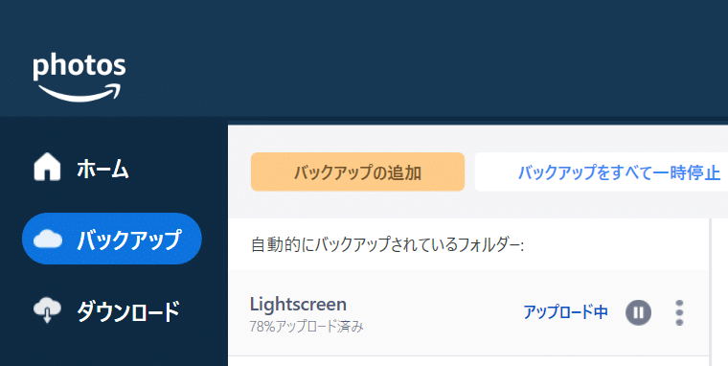
Task: Open the ダウンロード section label
Action: pos(128,311)
